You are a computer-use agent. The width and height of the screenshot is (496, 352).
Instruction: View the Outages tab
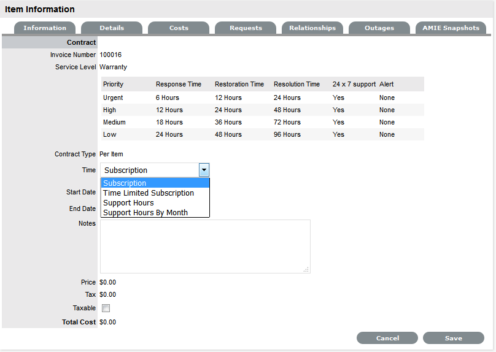click(379, 28)
